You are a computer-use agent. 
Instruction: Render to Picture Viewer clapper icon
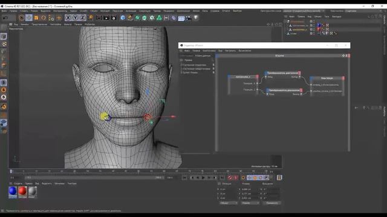106,17
